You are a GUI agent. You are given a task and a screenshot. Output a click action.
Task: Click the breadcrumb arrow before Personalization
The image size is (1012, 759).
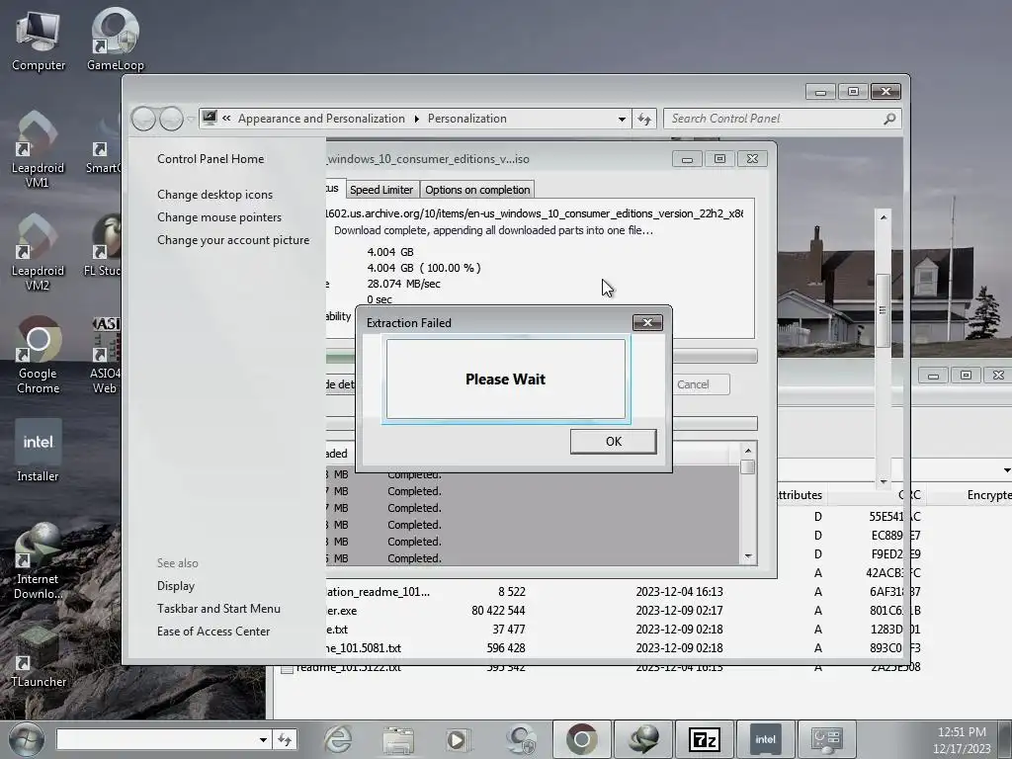(416, 119)
